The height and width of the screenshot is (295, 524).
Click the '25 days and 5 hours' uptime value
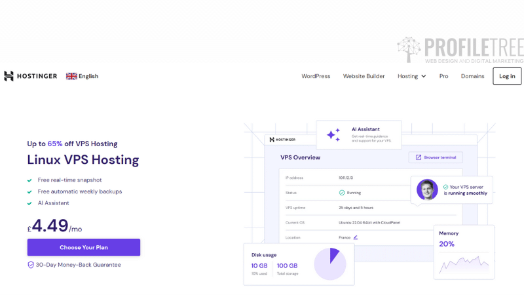click(x=356, y=208)
